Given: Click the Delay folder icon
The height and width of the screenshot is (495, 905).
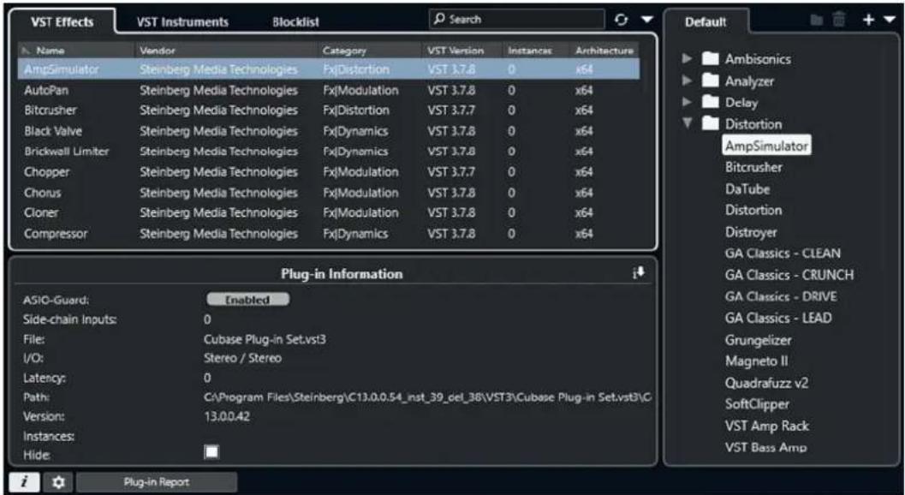Looking at the screenshot, I should [x=711, y=102].
